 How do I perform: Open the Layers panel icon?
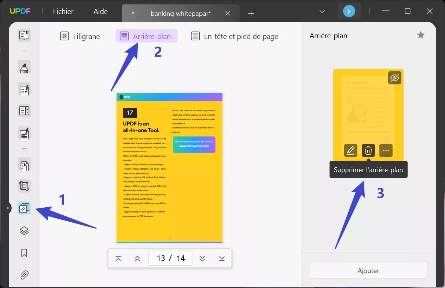tap(24, 231)
